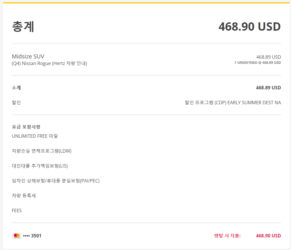Screen dimensions: 291x250
Task: Expand the 소계 subtotal row
Action: click(16, 88)
